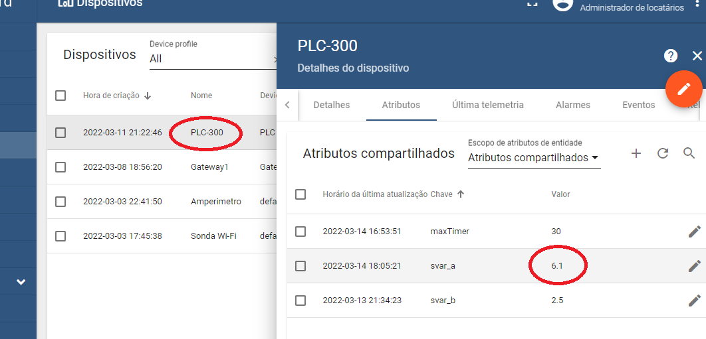Screen dimensions: 706x339
Task: Toggle fullscreen mode icon in top bar
Action: click(x=532, y=3)
